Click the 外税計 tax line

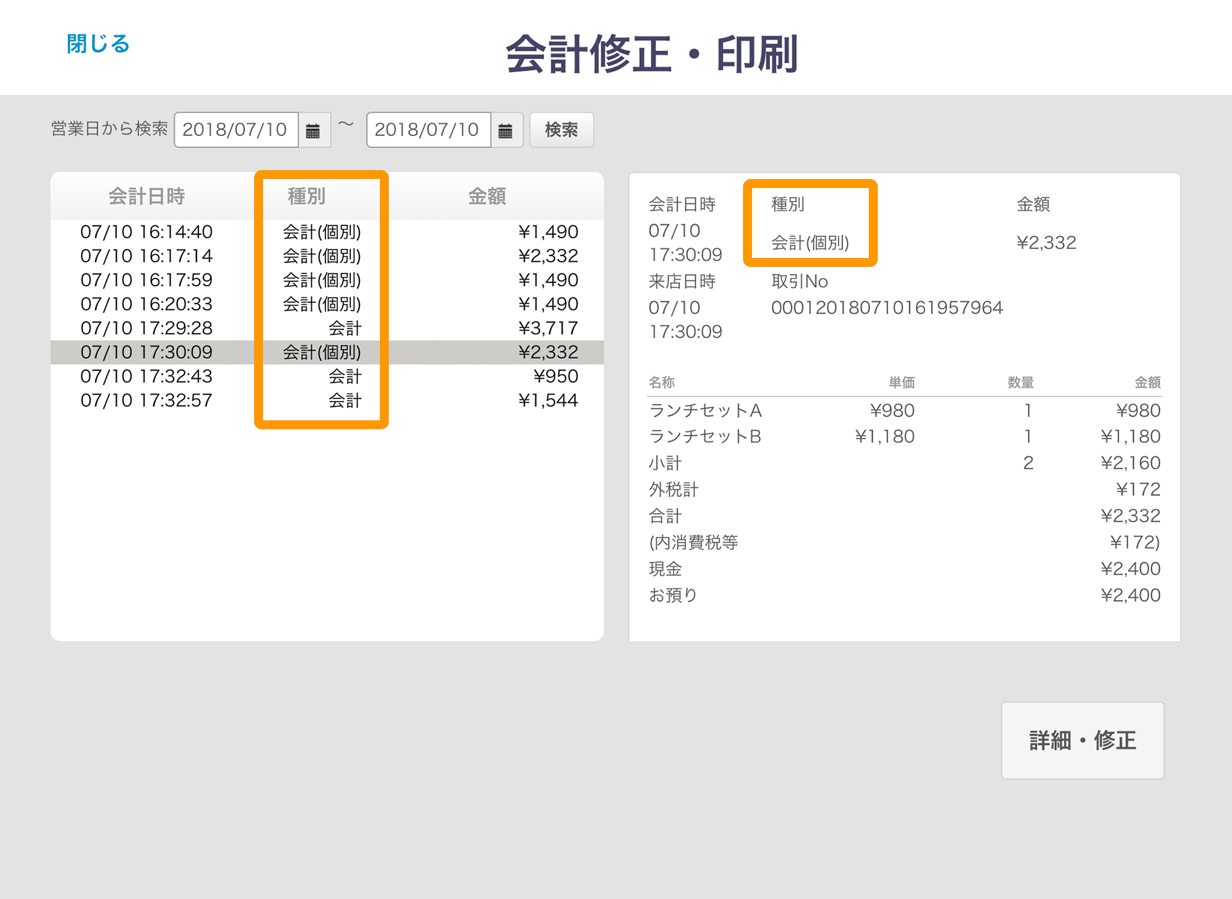(905, 490)
